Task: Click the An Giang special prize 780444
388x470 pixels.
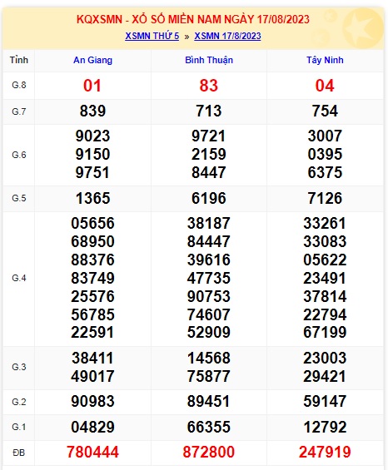Action: coord(92,452)
